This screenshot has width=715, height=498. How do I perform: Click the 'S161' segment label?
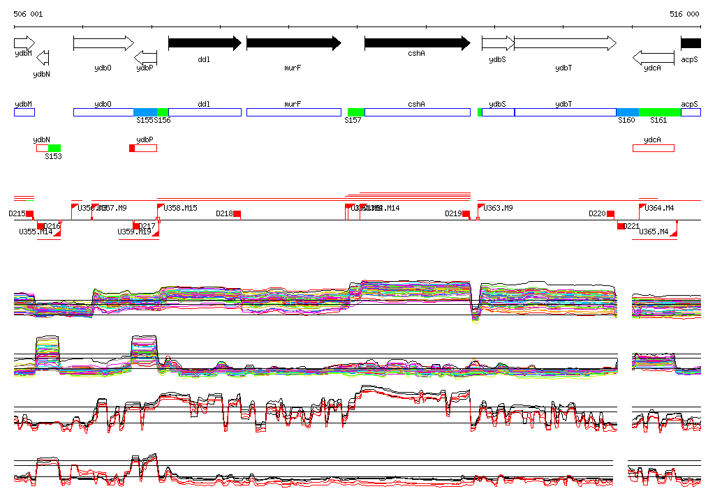(658, 120)
